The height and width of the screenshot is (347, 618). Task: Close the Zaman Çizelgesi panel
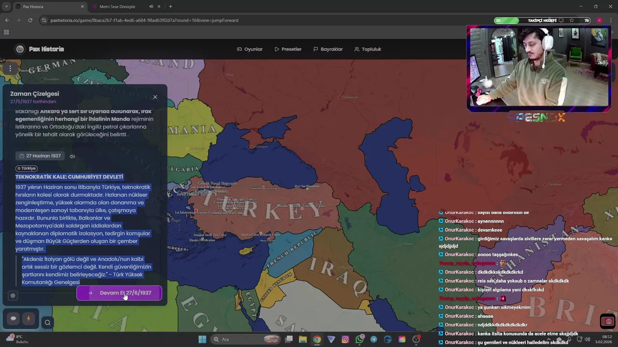coord(155,97)
